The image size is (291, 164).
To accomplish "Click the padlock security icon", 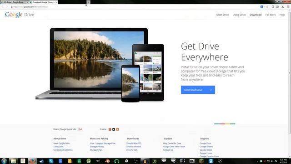I will coord(11,7).
